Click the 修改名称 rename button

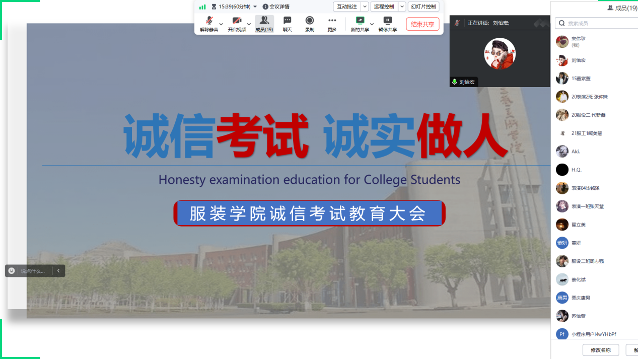tap(600, 350)
